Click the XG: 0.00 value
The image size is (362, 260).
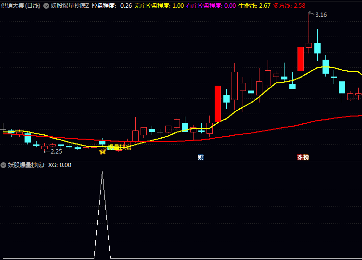(60, 165)
